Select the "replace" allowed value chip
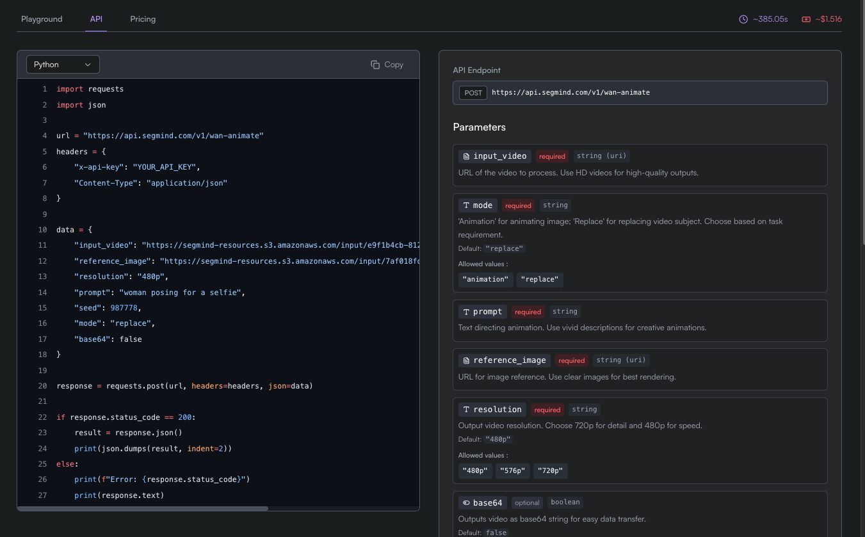The height and width of the screenshot is (537, 865). [540, 280]
